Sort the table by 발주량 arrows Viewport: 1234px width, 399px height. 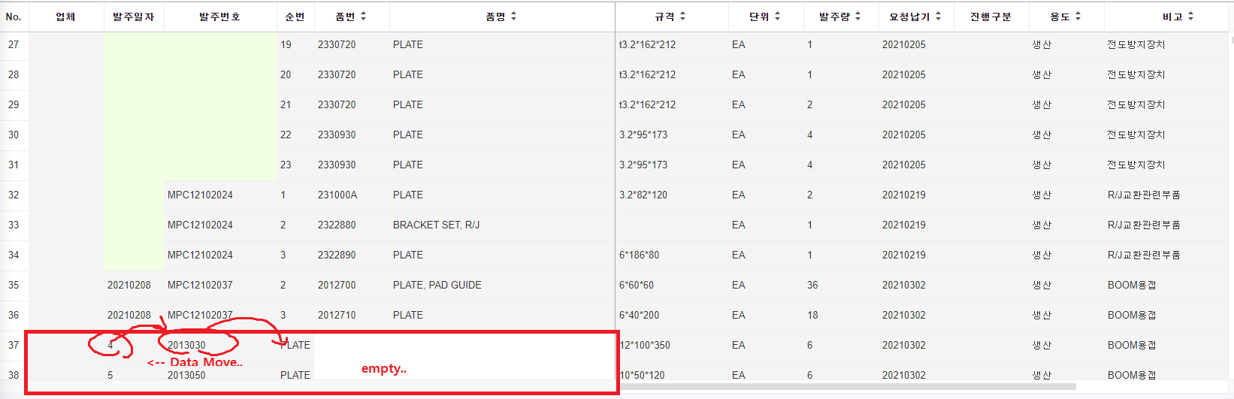[857, 16]
